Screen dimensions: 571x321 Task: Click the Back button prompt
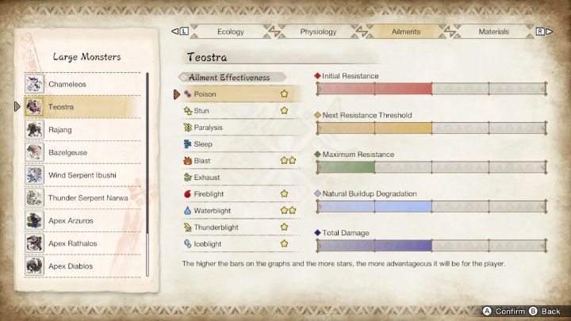[x=544, y=311]
